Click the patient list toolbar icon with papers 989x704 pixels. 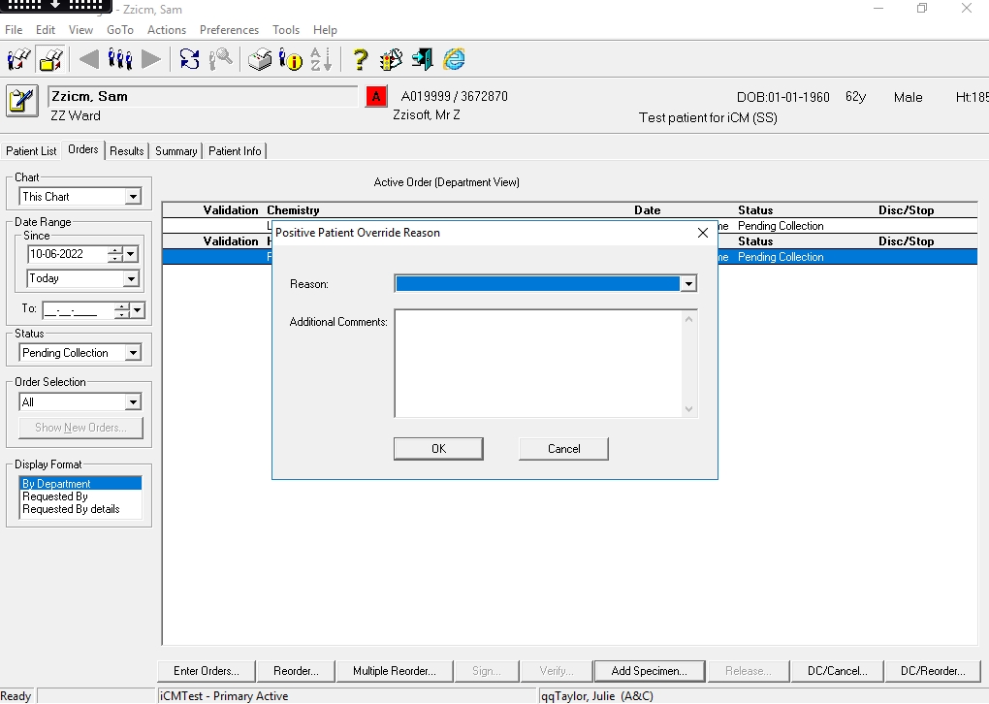[x=19, y=59]
